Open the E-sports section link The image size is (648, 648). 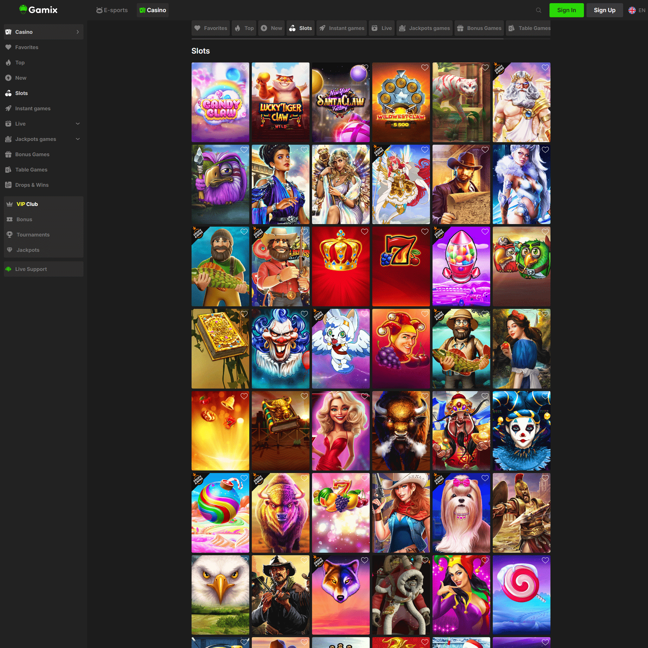coord(112,10)
